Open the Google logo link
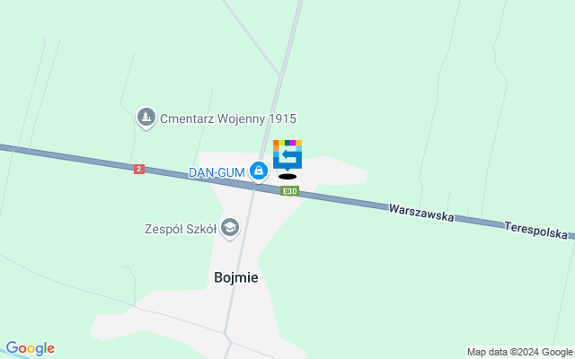Screen dimensions: 575x359 click(30, 348)
